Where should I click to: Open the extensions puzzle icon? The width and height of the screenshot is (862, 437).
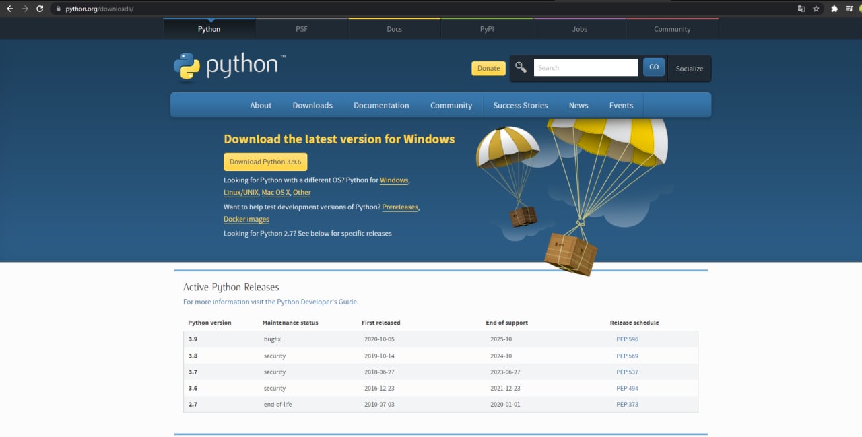tap(834, 9)
